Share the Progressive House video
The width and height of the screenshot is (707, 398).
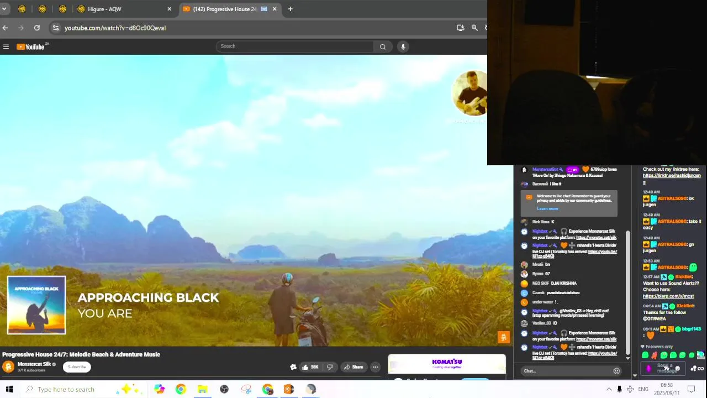353,367
